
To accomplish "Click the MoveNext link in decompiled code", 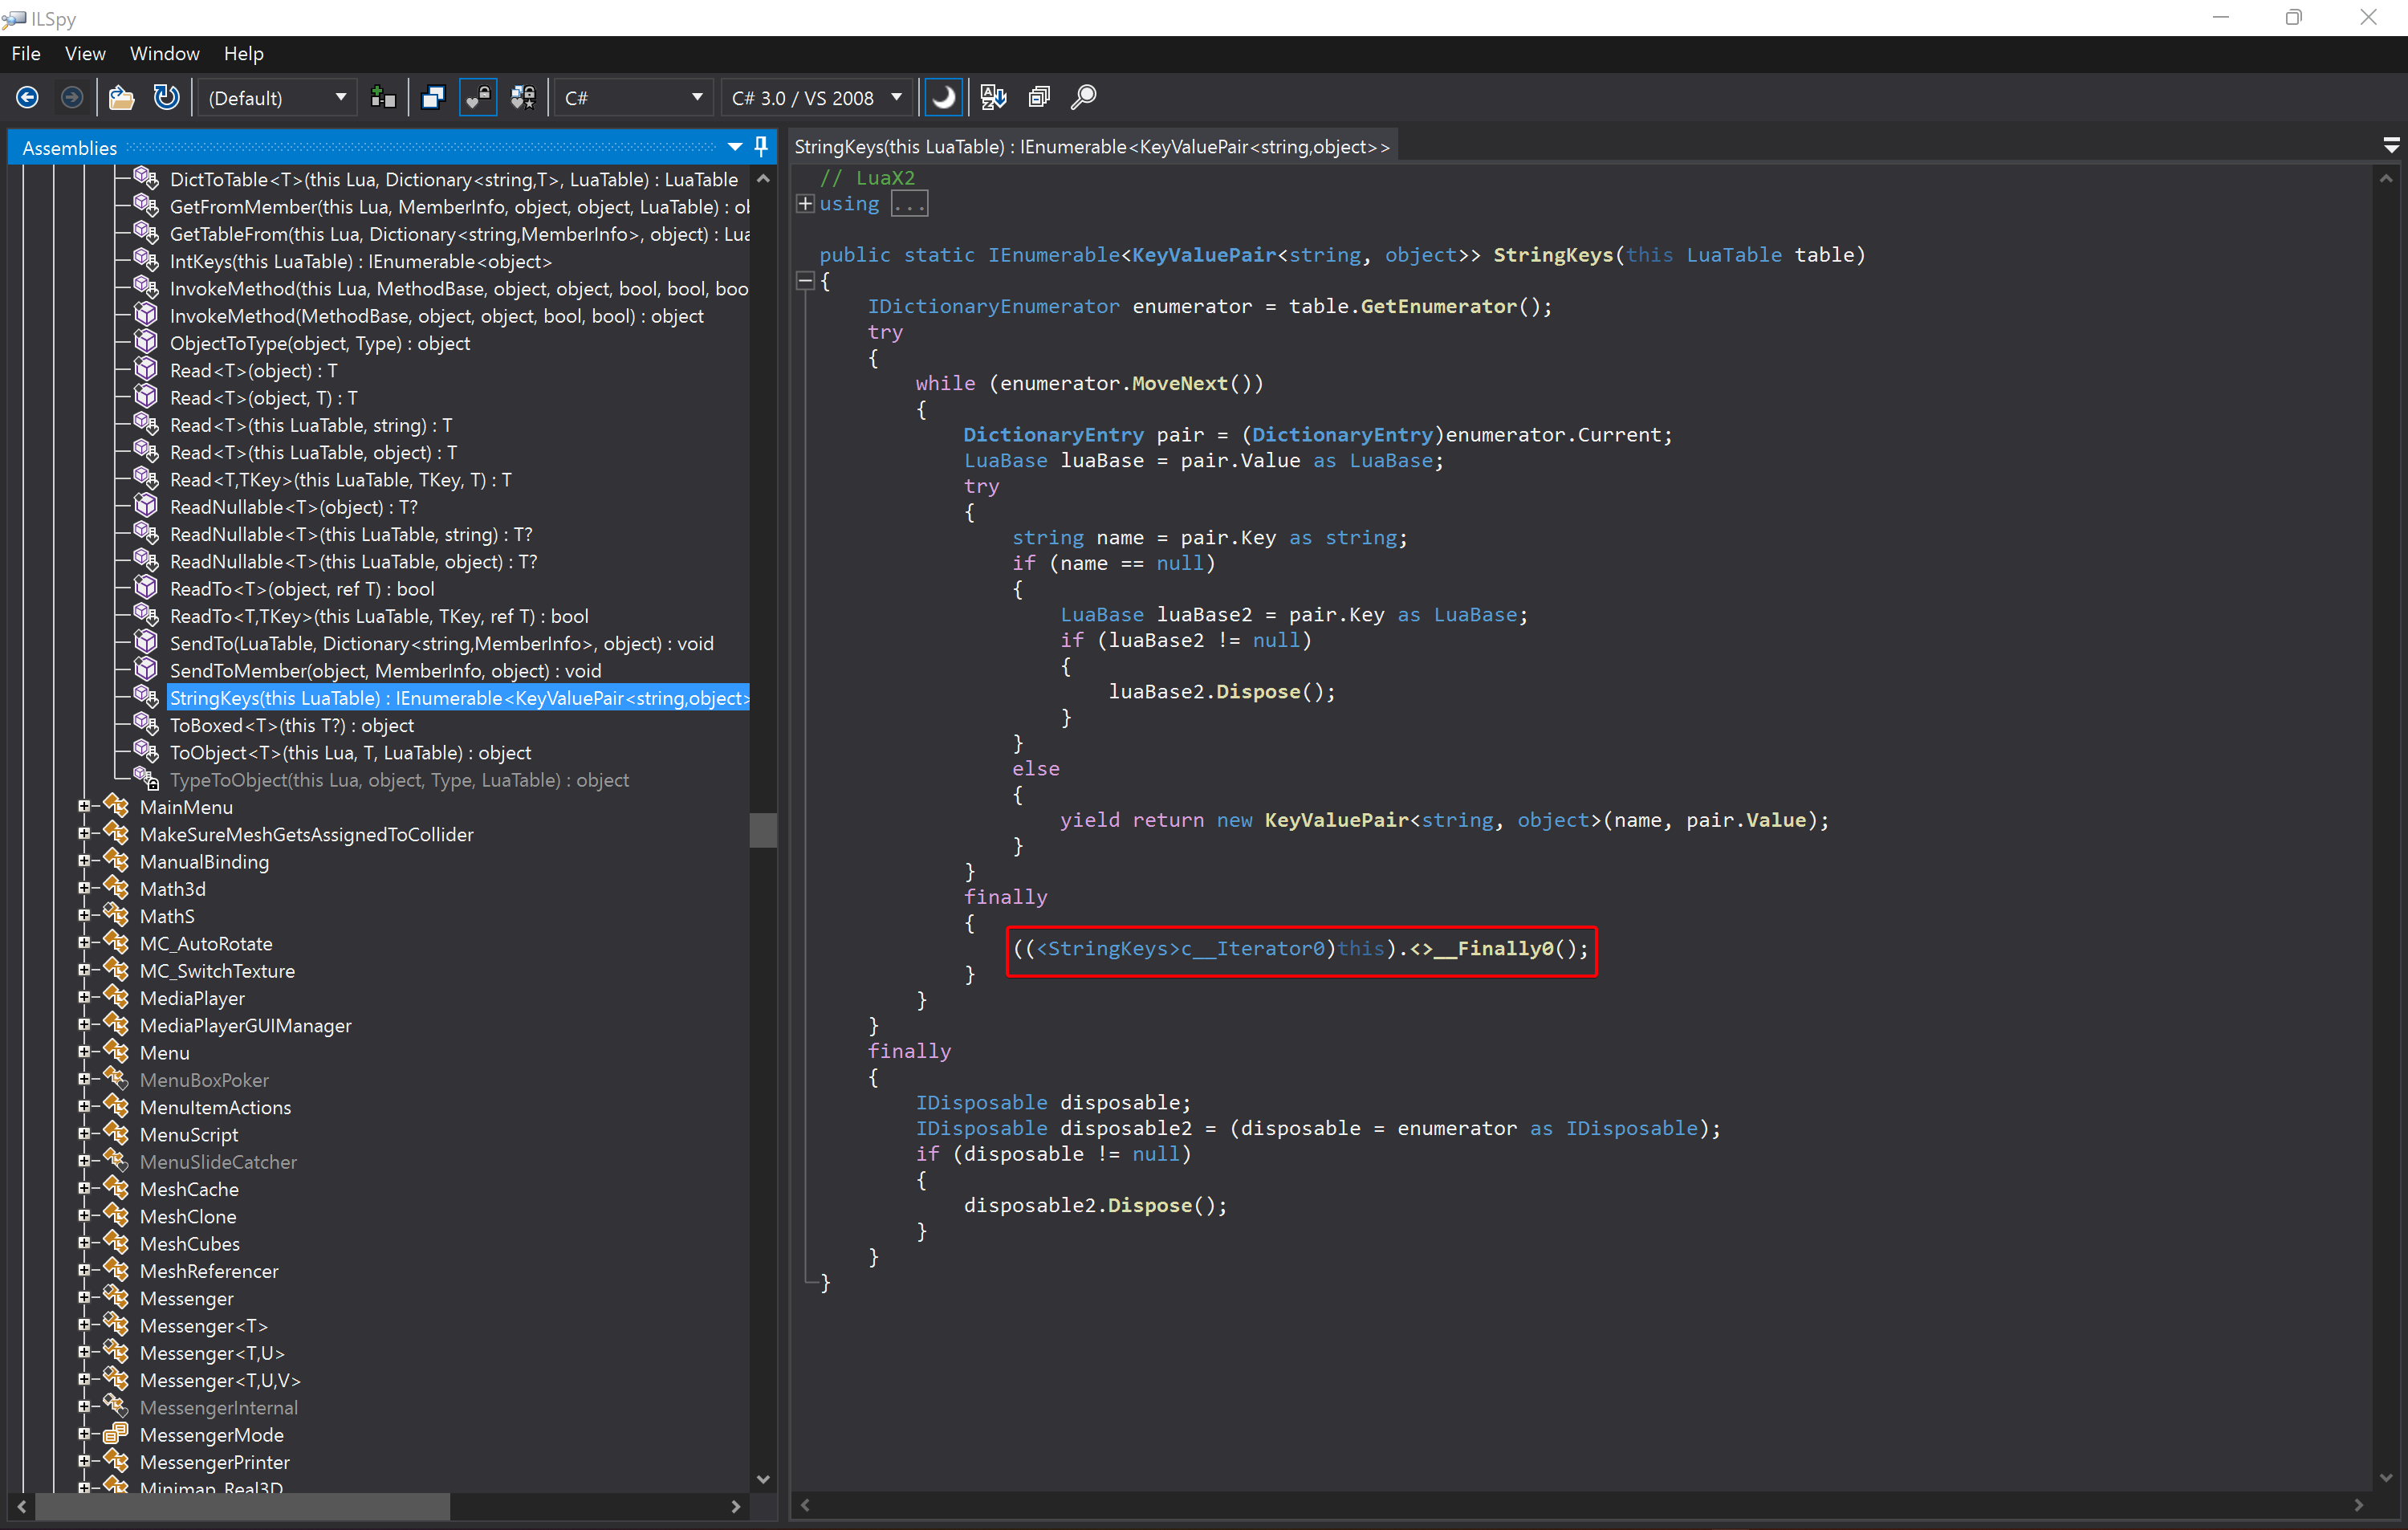I will (1179, 383).
